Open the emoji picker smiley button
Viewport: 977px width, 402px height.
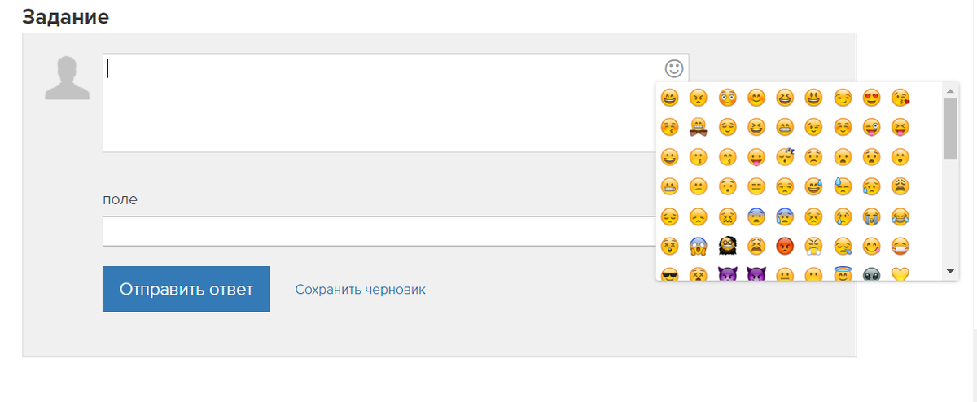674,68
